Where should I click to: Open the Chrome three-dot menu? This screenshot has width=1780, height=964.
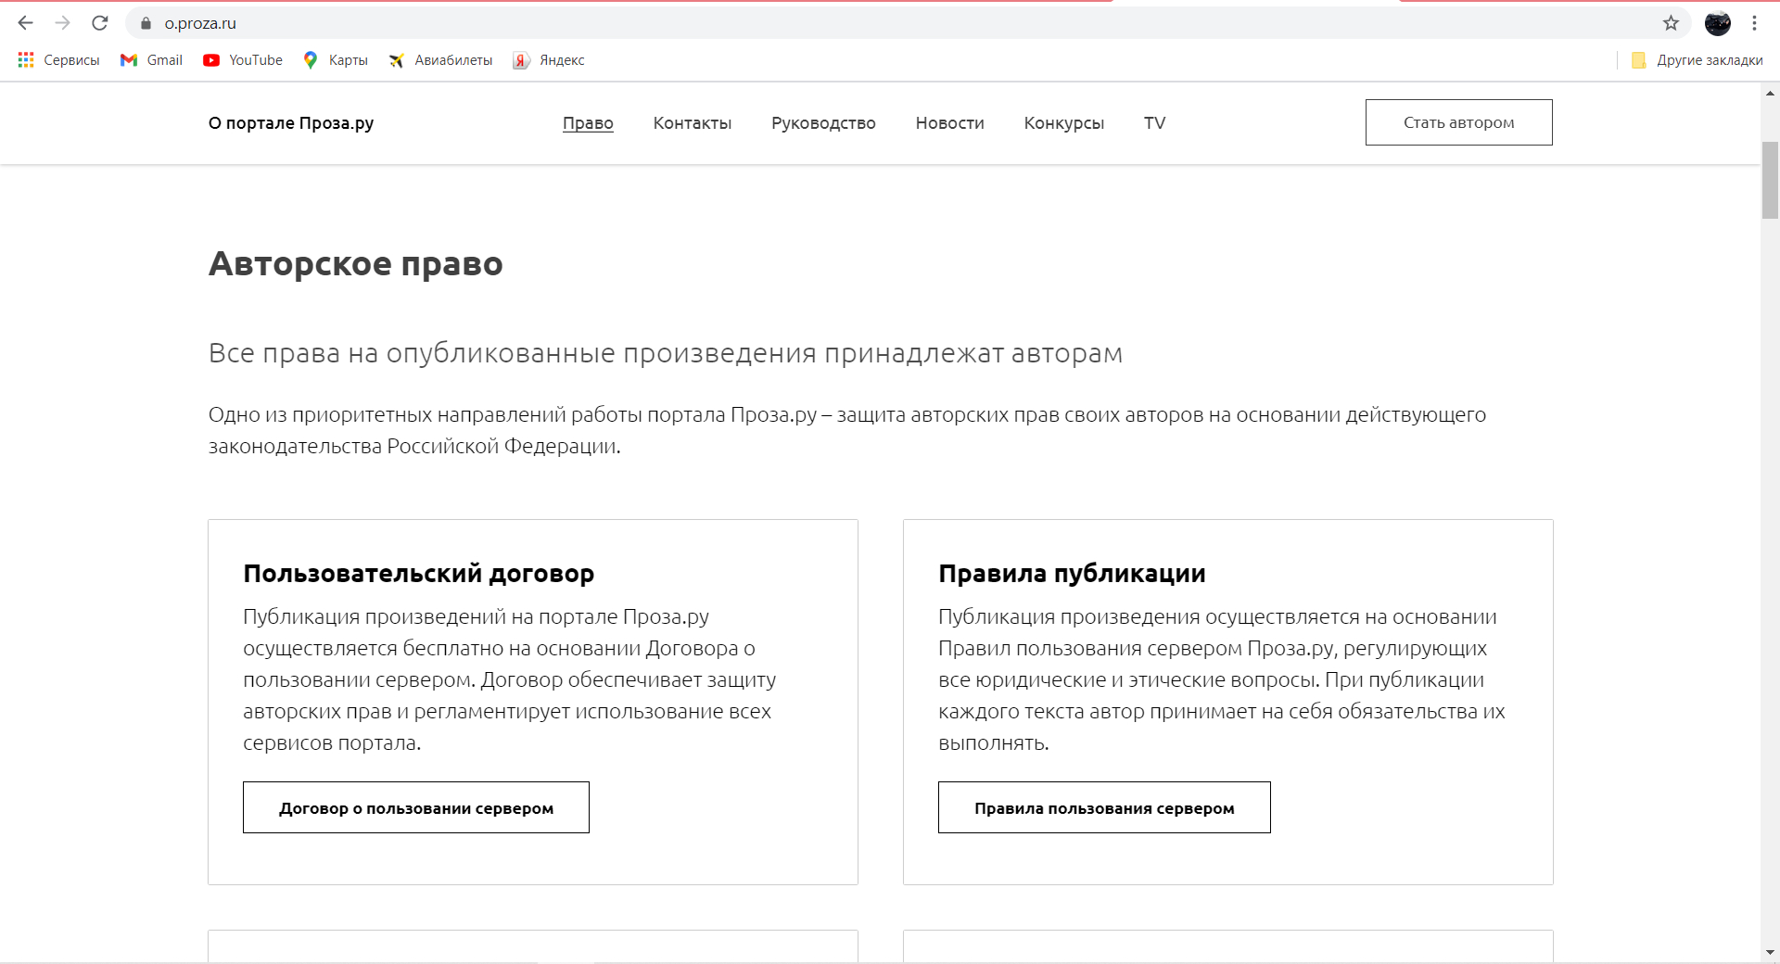pos(1754,23)
